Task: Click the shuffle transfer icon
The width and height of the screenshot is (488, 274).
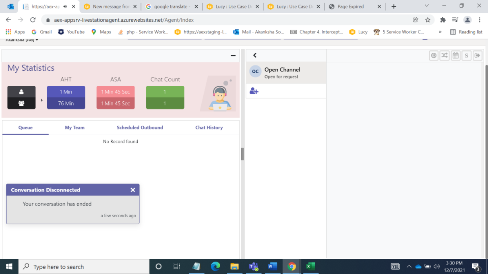Action: pyautogui.click(x=445, y=56)
